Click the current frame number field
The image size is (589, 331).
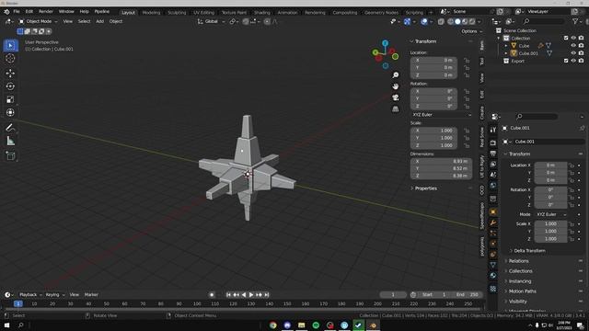point(393,295)
